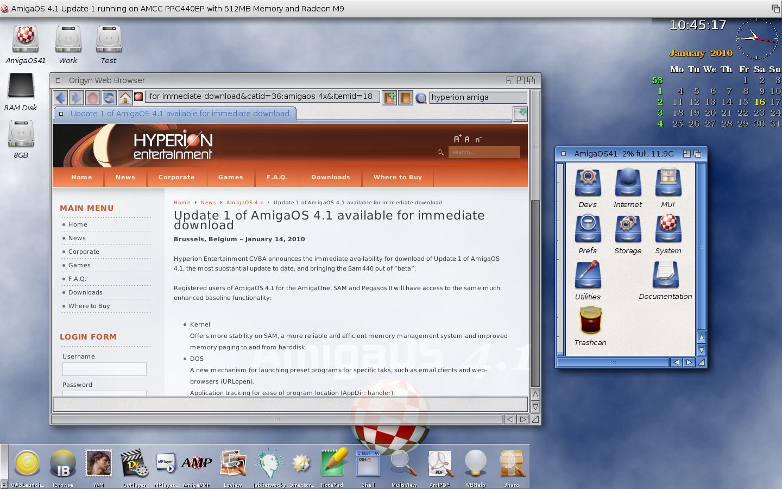The image size is (782, 489).
Task: Add a bookmark with the green-plus book icon
Action: click(x=389, y=98)
